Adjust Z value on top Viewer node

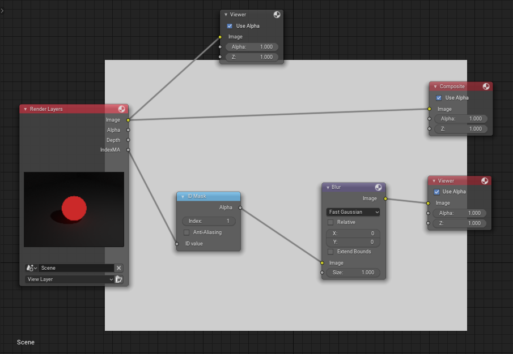pyautogui.click(x=252, y=57)
